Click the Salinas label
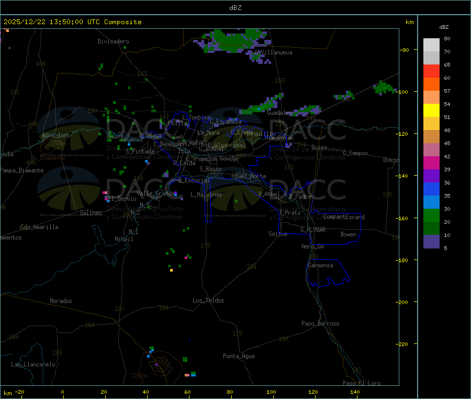 click(91, 213)
